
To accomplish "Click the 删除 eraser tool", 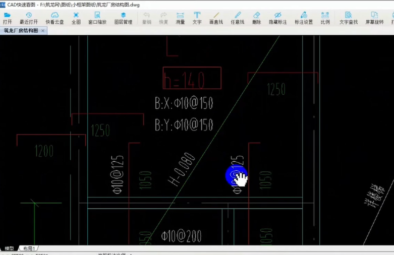I will click(x=256, y=18).
